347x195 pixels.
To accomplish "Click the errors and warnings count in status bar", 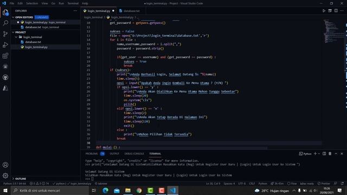I will [x=39, y=184].
